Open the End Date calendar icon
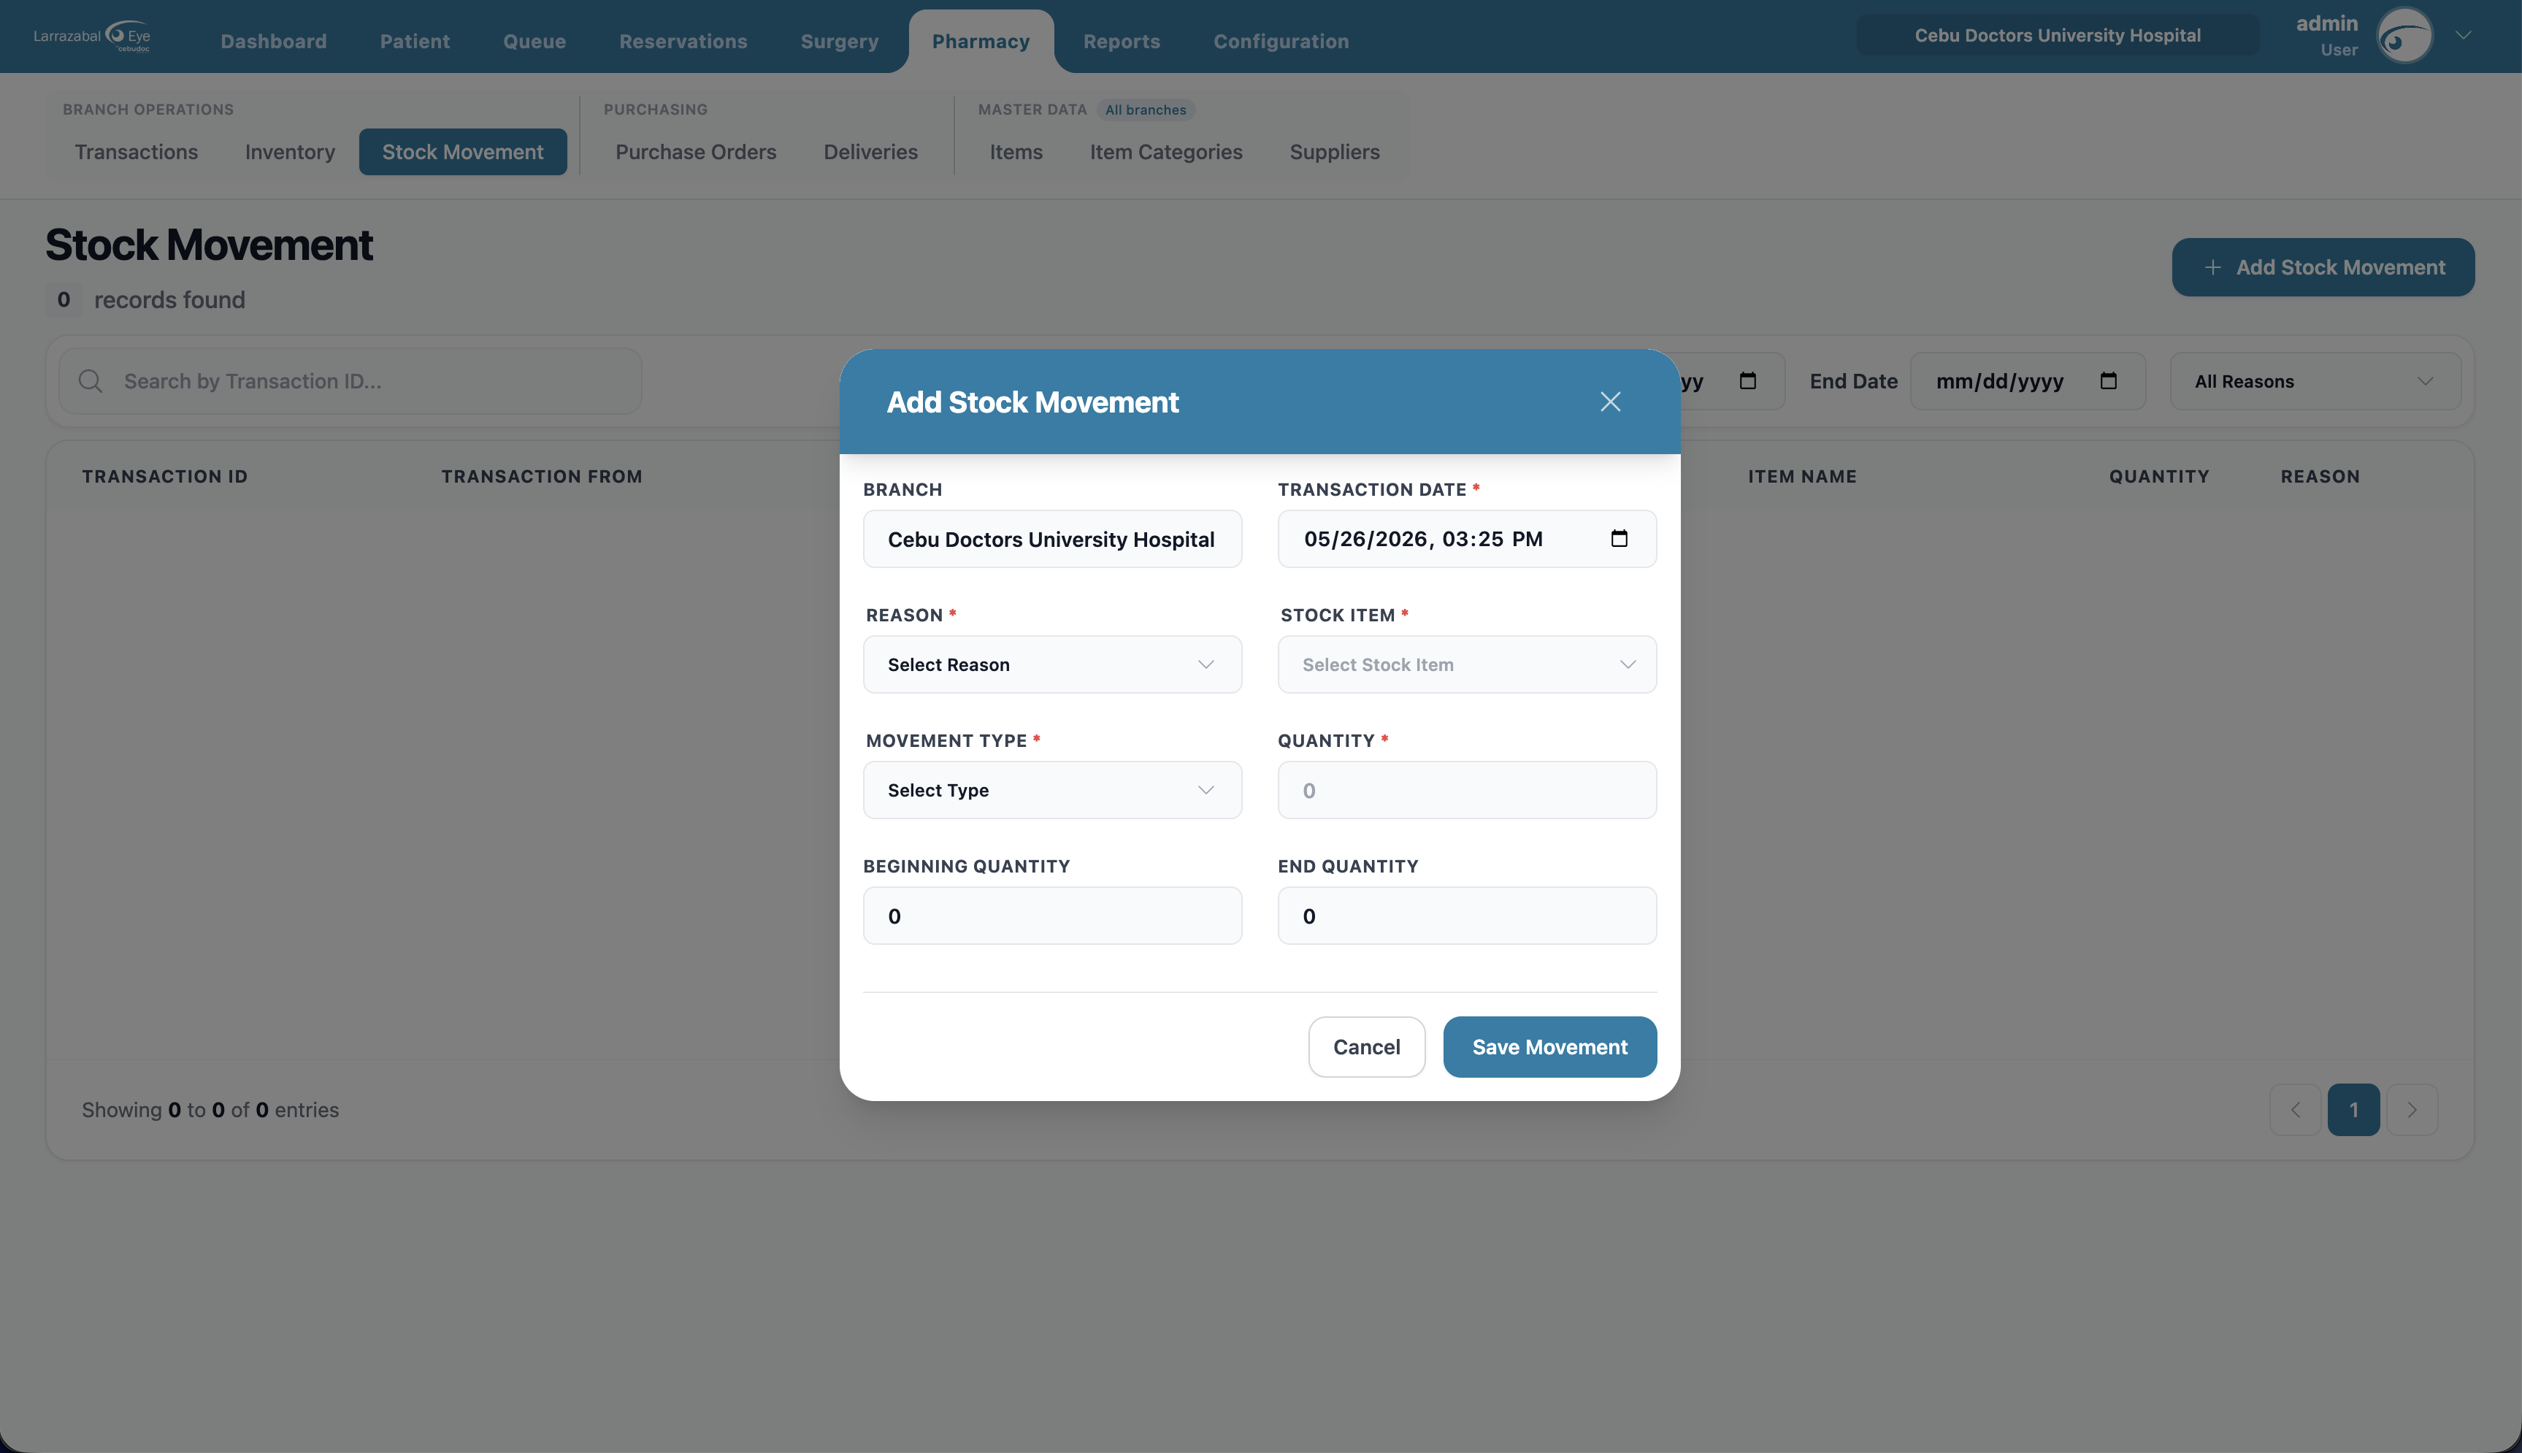This screenshot has width=2522, height=1453. pos(2108,381)
